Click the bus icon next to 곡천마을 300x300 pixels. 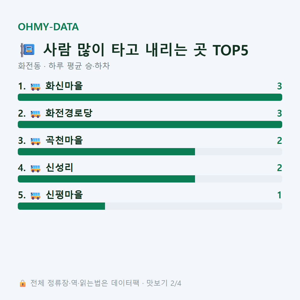36,141
